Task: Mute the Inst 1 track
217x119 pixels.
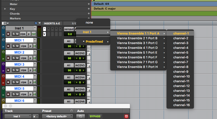Action: (x=17, y=34)
